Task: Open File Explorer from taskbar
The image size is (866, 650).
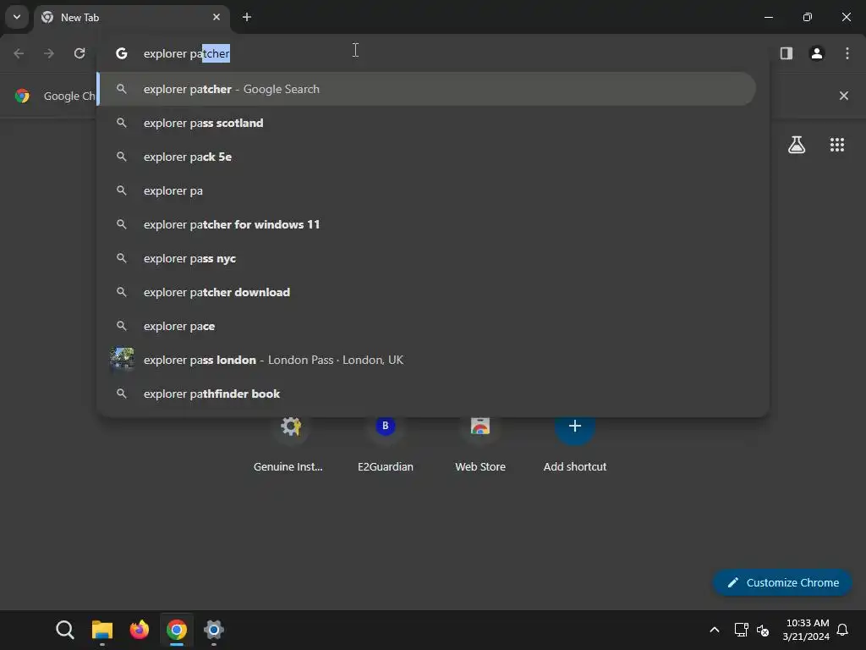Action: pyautogui.click(x=102, y=630)
